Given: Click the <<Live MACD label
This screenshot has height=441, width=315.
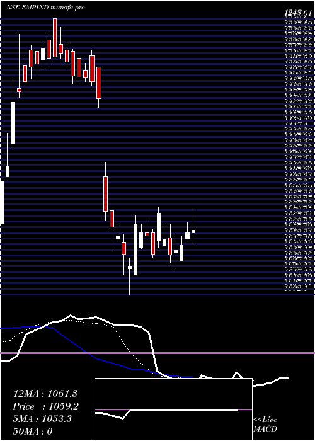Looking at the screenshot, I should click(265, 425).
